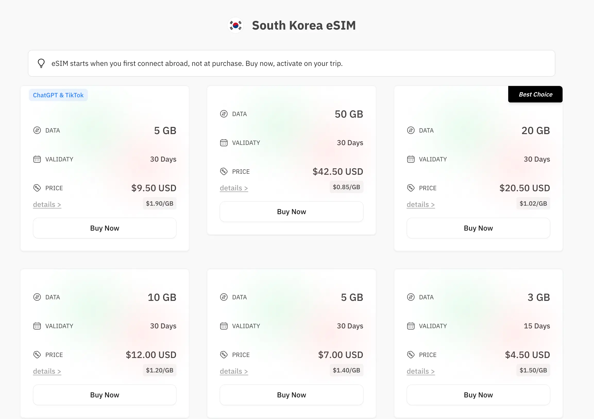This screenshot has width=594, height=419.
Task: Click the $1.20/GB rate tag
Action: (x=160, y=370)
